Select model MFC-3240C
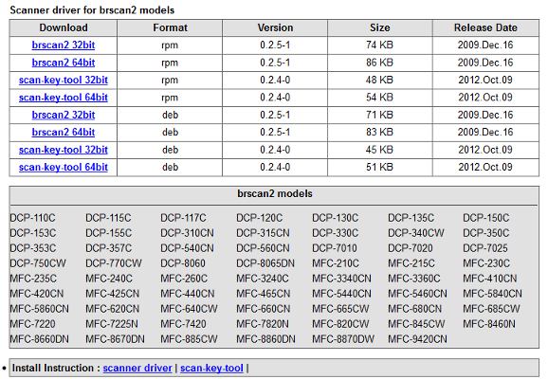548x379 pixels. 263,279
